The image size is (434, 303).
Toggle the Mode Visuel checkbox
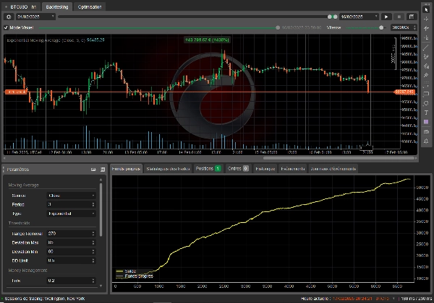[6, 27]
